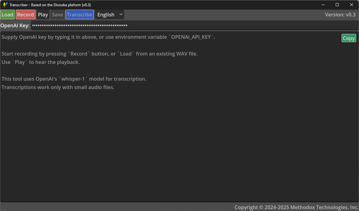Click the greyed-out Save button
Image resolution: width=359 pixels, height=211 pixels.
pyautogui.click(x=58, y=15)
